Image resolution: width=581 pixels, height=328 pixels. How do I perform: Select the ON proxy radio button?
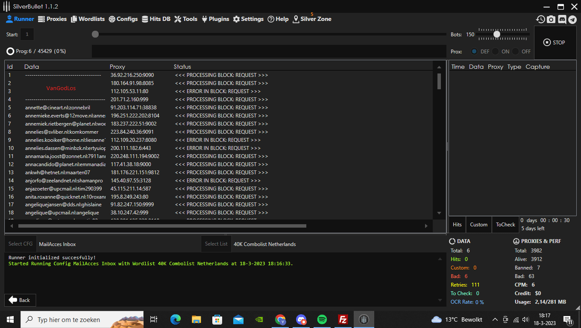pyautogui.click(x=496, y=51)
